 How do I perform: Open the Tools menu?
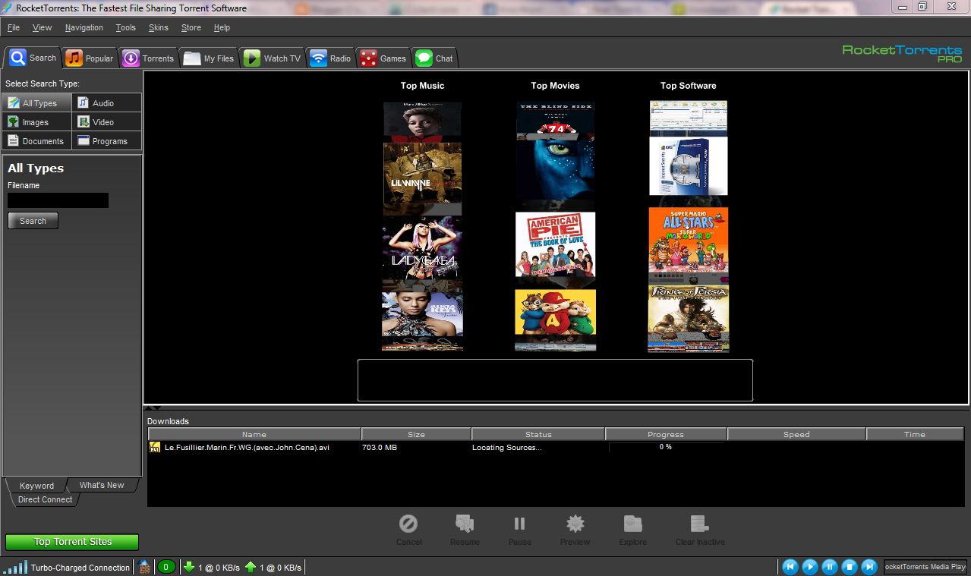[x=125, y=27]
